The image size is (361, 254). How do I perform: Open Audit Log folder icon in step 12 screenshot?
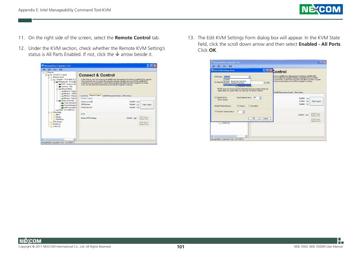tap(51, 126)
